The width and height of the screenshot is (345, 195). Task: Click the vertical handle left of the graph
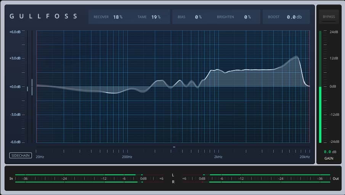pyautogui.click(x=32, y=87)
